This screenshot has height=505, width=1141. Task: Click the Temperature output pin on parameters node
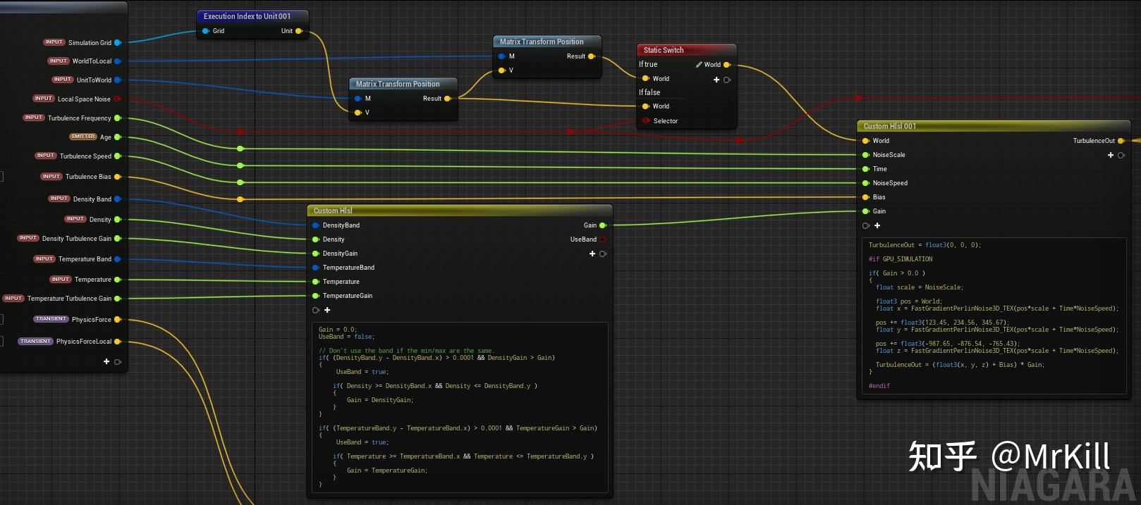tap(118, 280)
